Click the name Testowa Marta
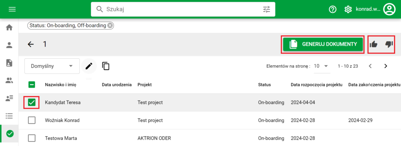Viewport: 401px width, 146px height. [x=61, y=138]
